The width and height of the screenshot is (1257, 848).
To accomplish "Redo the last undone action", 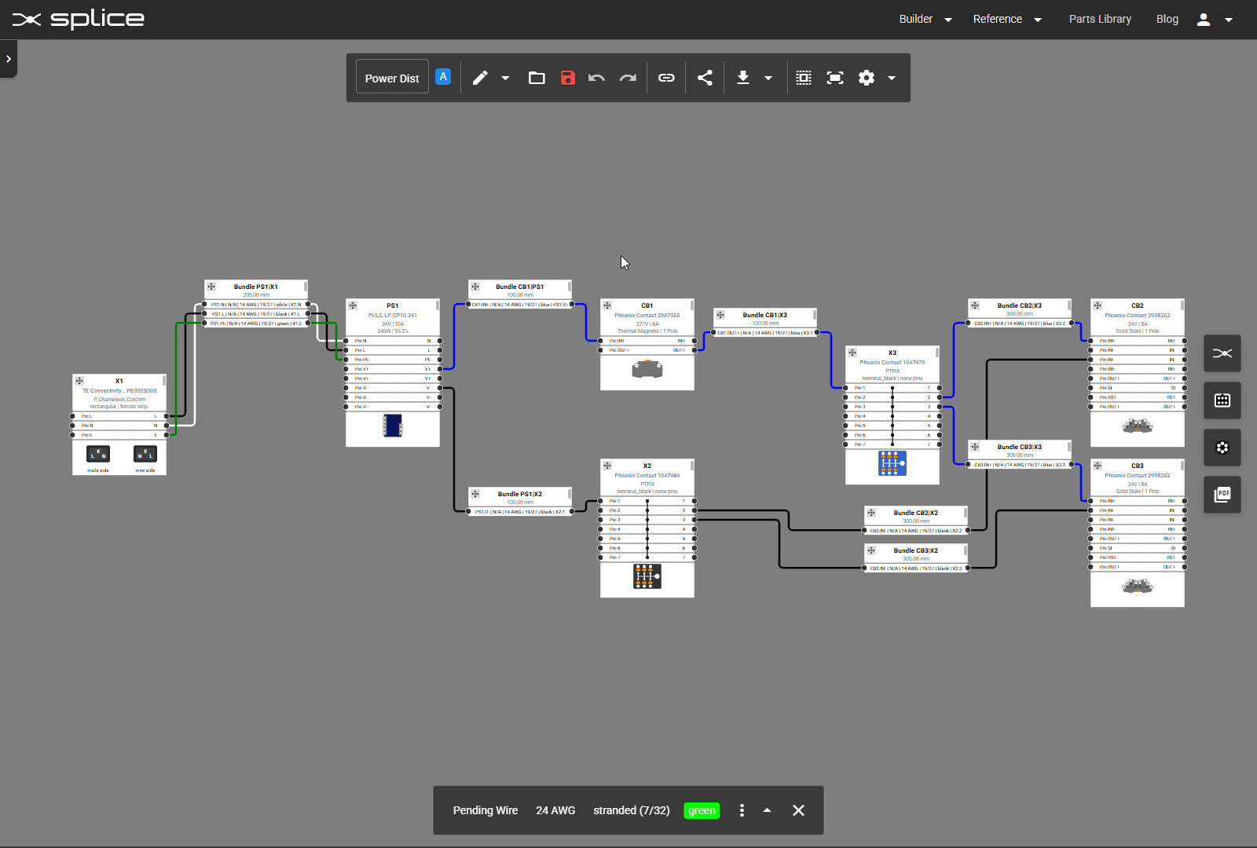I will (x=628, y=78).
